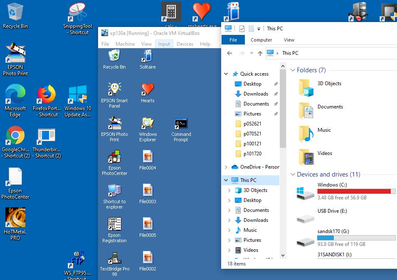Click the navigation pane scroll down arrow
This screenshot has width=397, height=280.
(x=283, y=255)
